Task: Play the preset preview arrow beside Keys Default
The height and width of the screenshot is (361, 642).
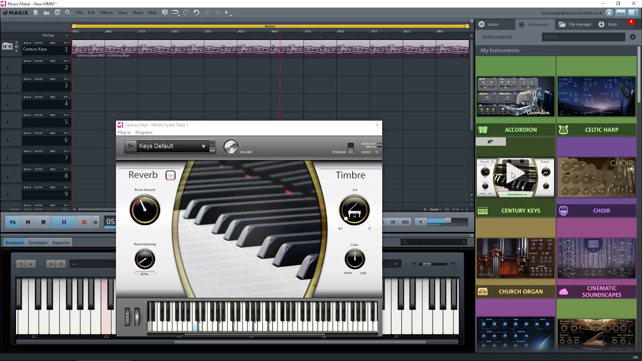Action: tap(130, 146)
